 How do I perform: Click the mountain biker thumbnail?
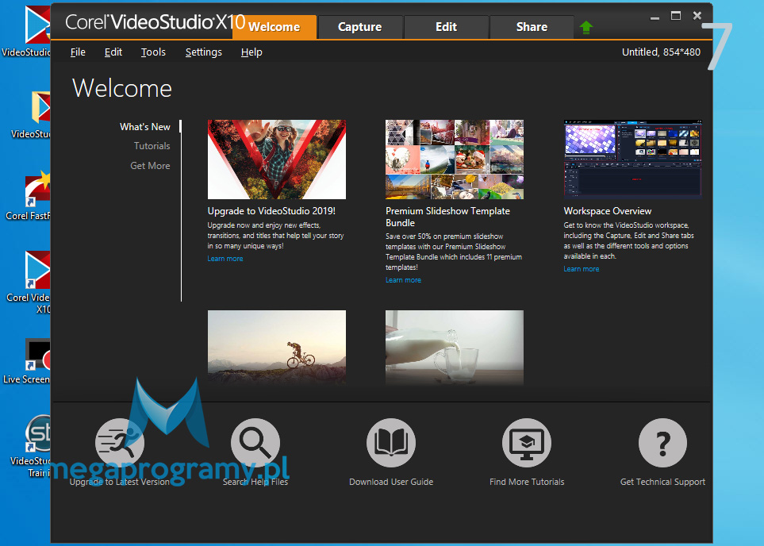point(277,348)
